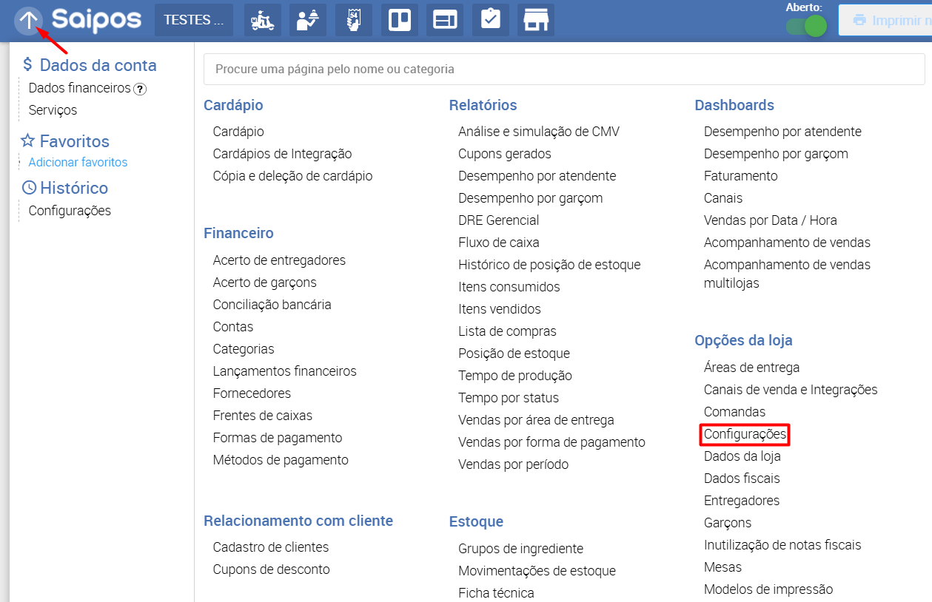932x602 pixels.
Task: Open Acerto de garçons
Action: pos(264,283)
